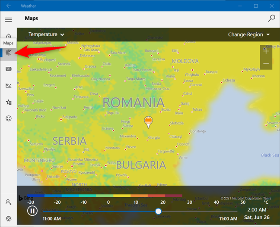The width and height of the screenshot is (280, 227).
Task: Click the 2:00 AM current time text
Action: [x=257, y=210]
